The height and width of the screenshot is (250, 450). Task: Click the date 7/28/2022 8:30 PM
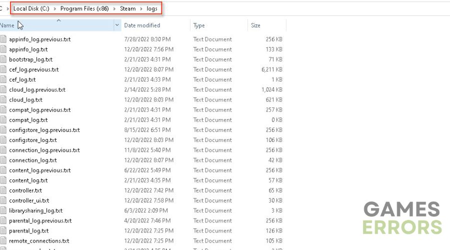[x=147, y=39]
